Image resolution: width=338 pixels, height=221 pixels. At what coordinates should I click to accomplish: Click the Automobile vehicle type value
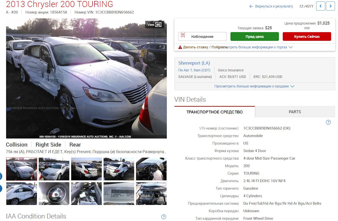pyautogui.click(x=253, y=136)
